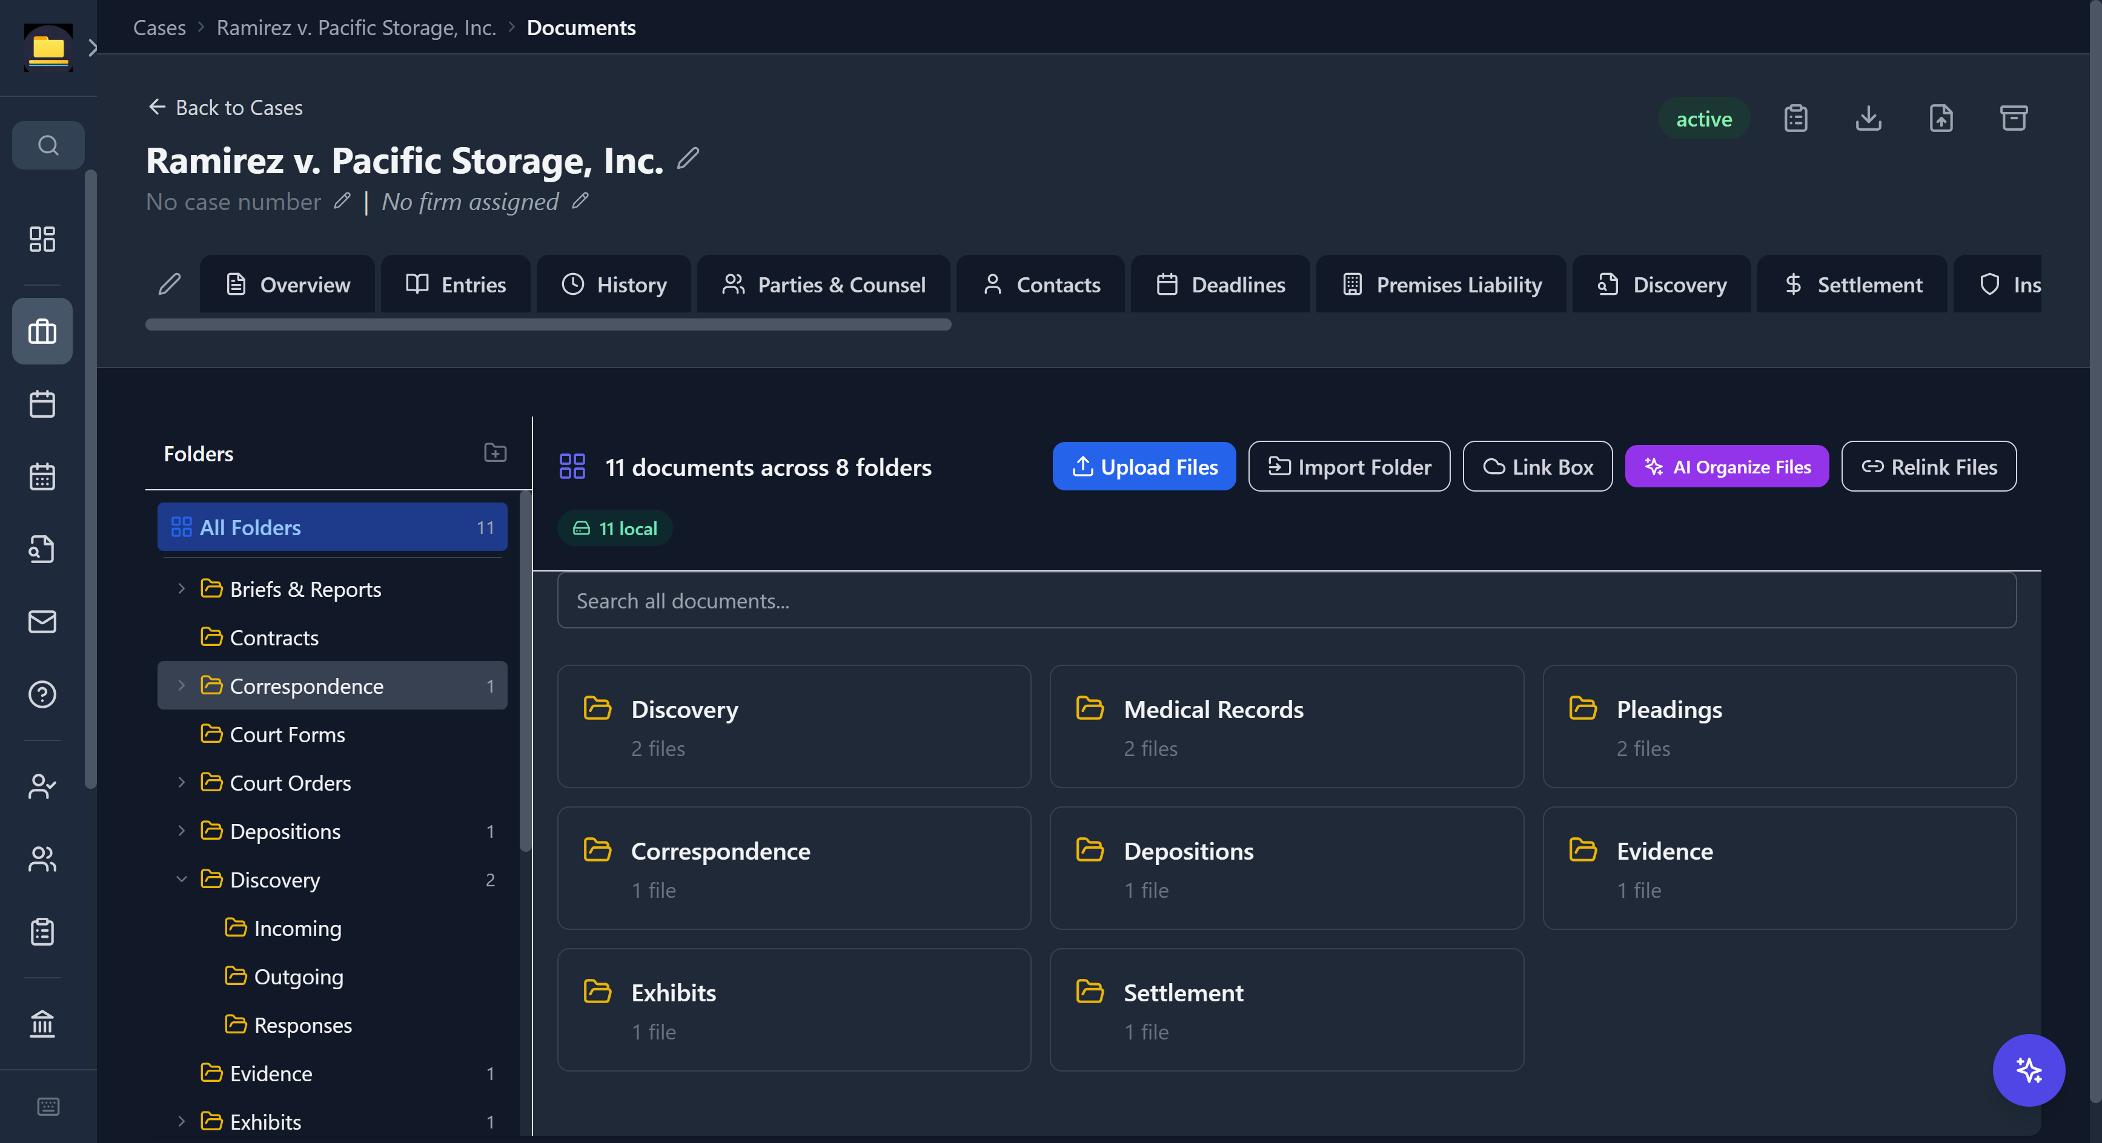Open the dotted calendar schedule icon in sidebar

tap(42, 476)
